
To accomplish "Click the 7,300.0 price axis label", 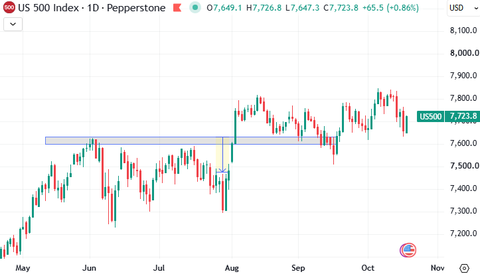I will [x=463, y=211].
